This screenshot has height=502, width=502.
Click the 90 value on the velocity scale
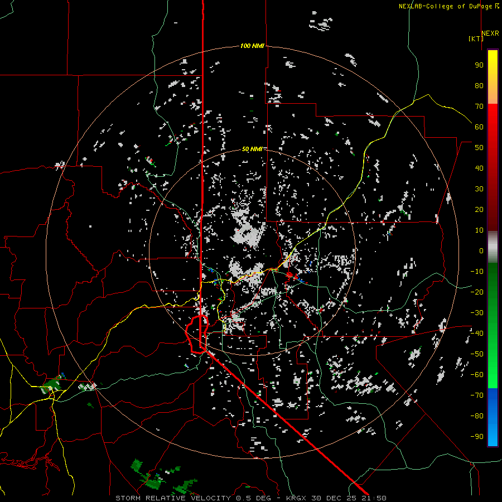tap(479, 65)
